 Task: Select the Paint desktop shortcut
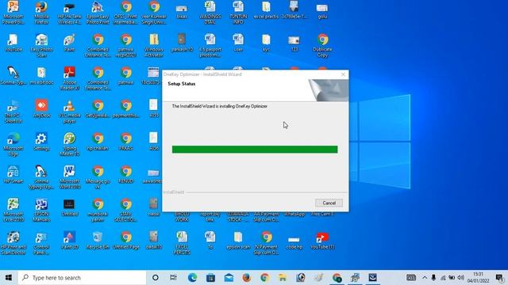click(69, 43)
